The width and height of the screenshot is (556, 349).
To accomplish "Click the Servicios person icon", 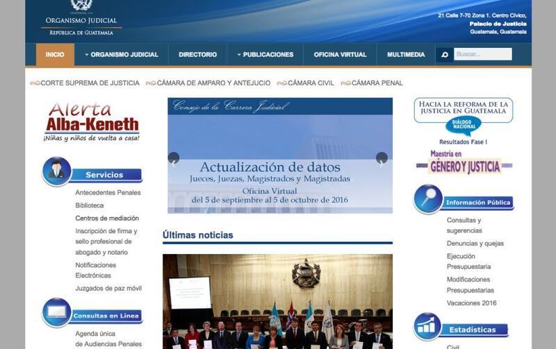I will 57,171.
